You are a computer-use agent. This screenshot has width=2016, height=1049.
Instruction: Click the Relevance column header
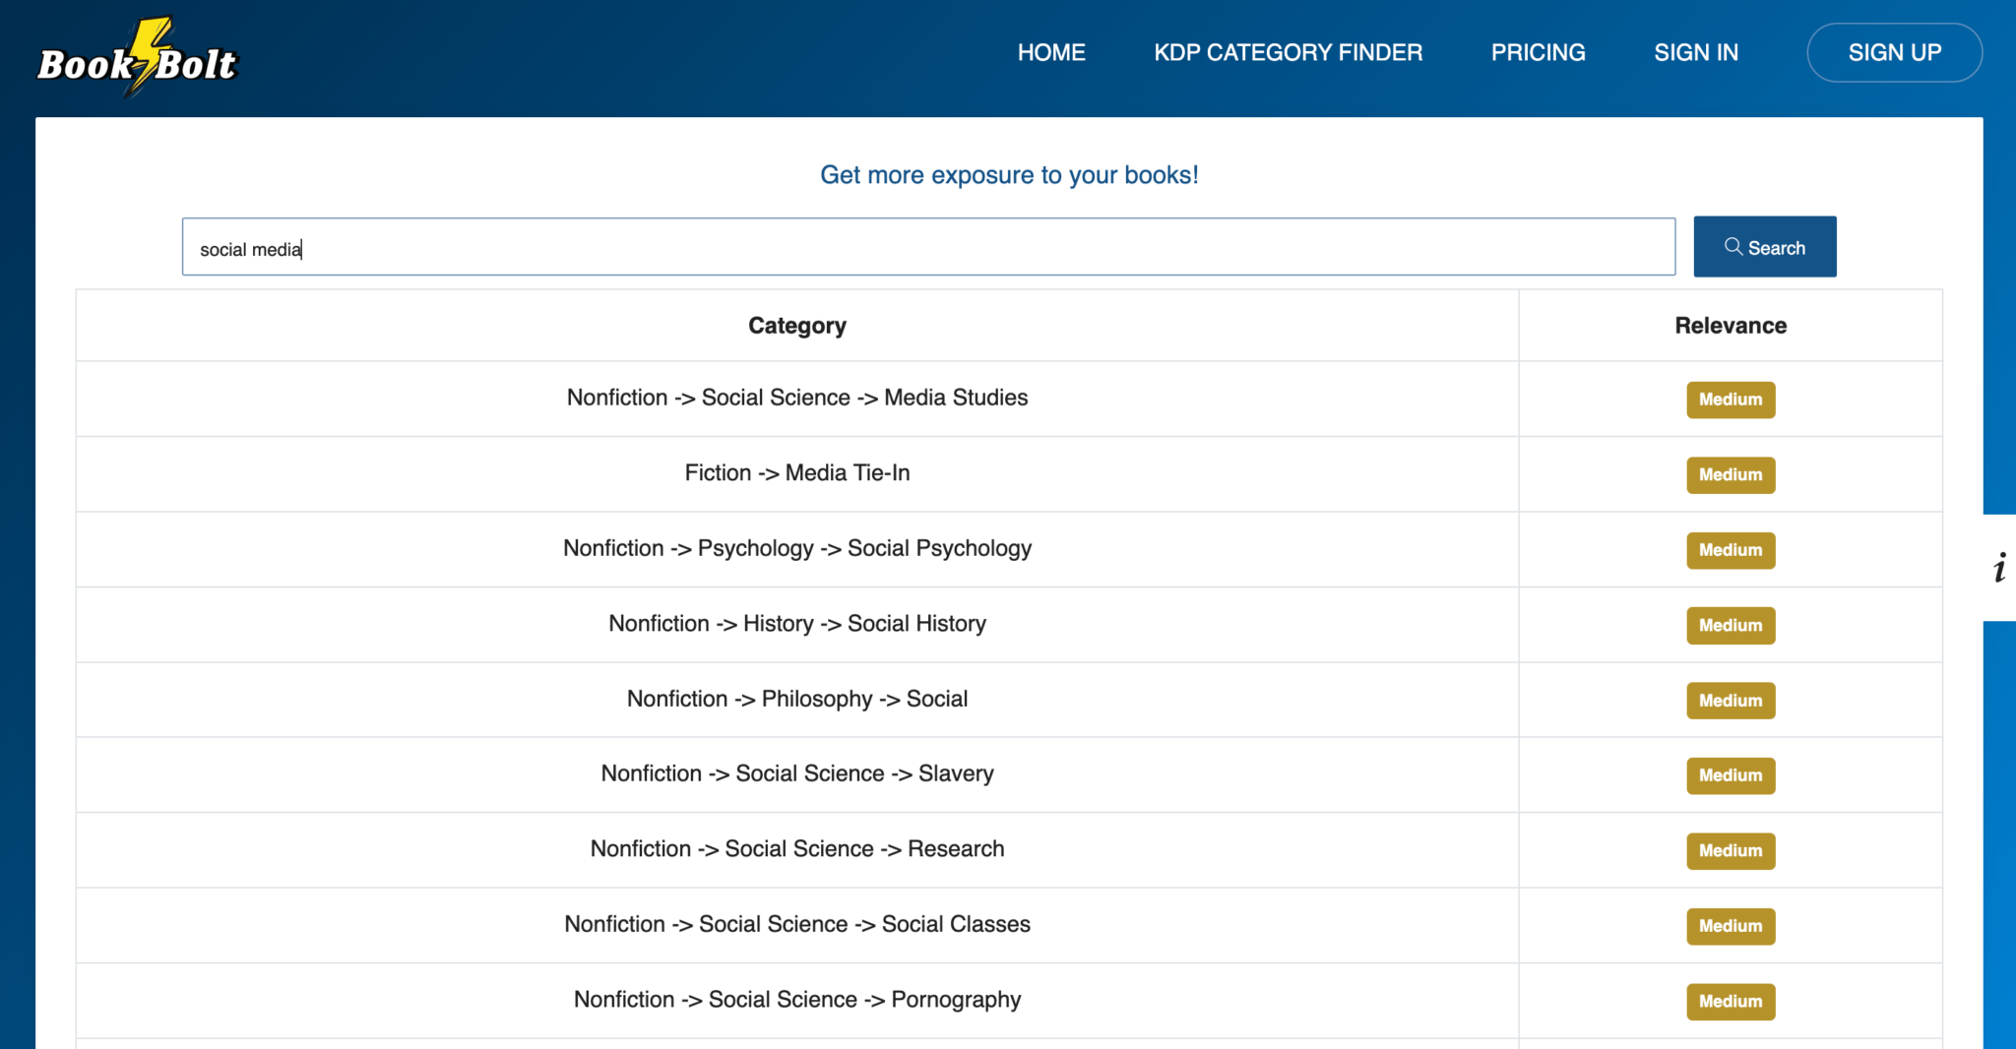coord(1730,326)
